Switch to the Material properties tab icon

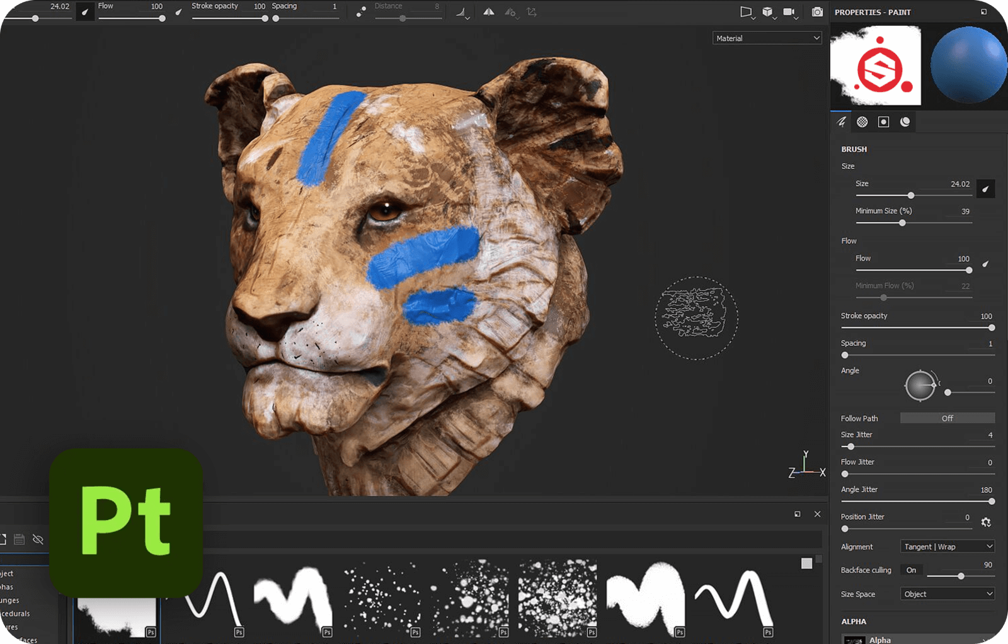(905, 122)
